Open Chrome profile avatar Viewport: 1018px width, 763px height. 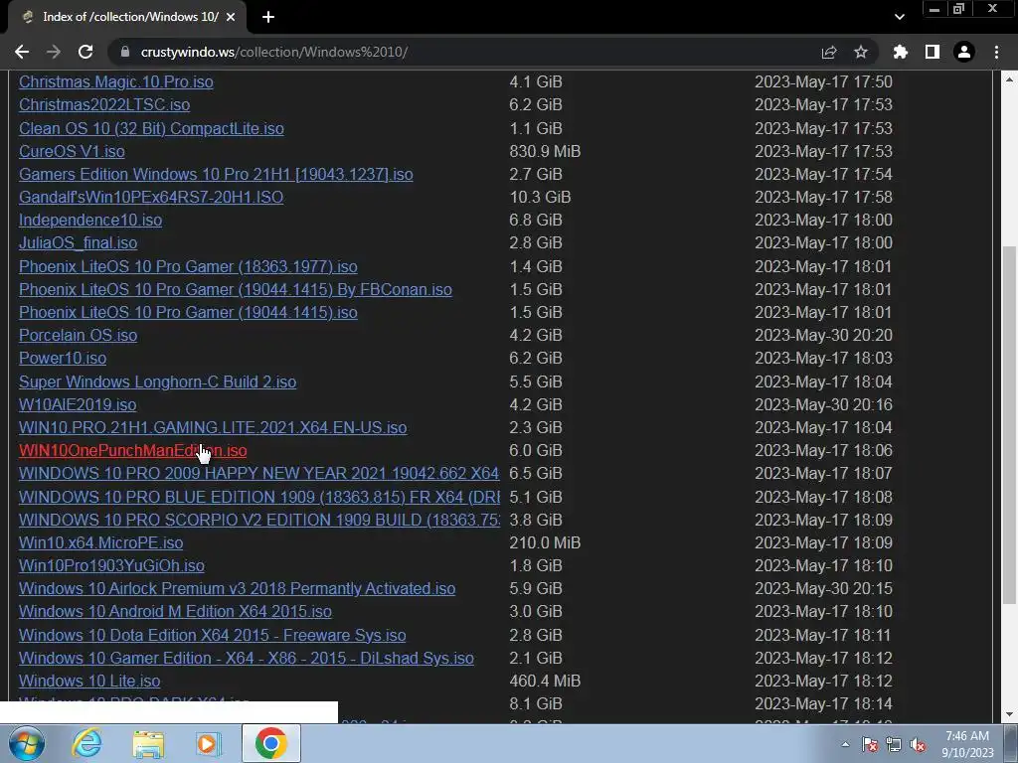[963, 52]
